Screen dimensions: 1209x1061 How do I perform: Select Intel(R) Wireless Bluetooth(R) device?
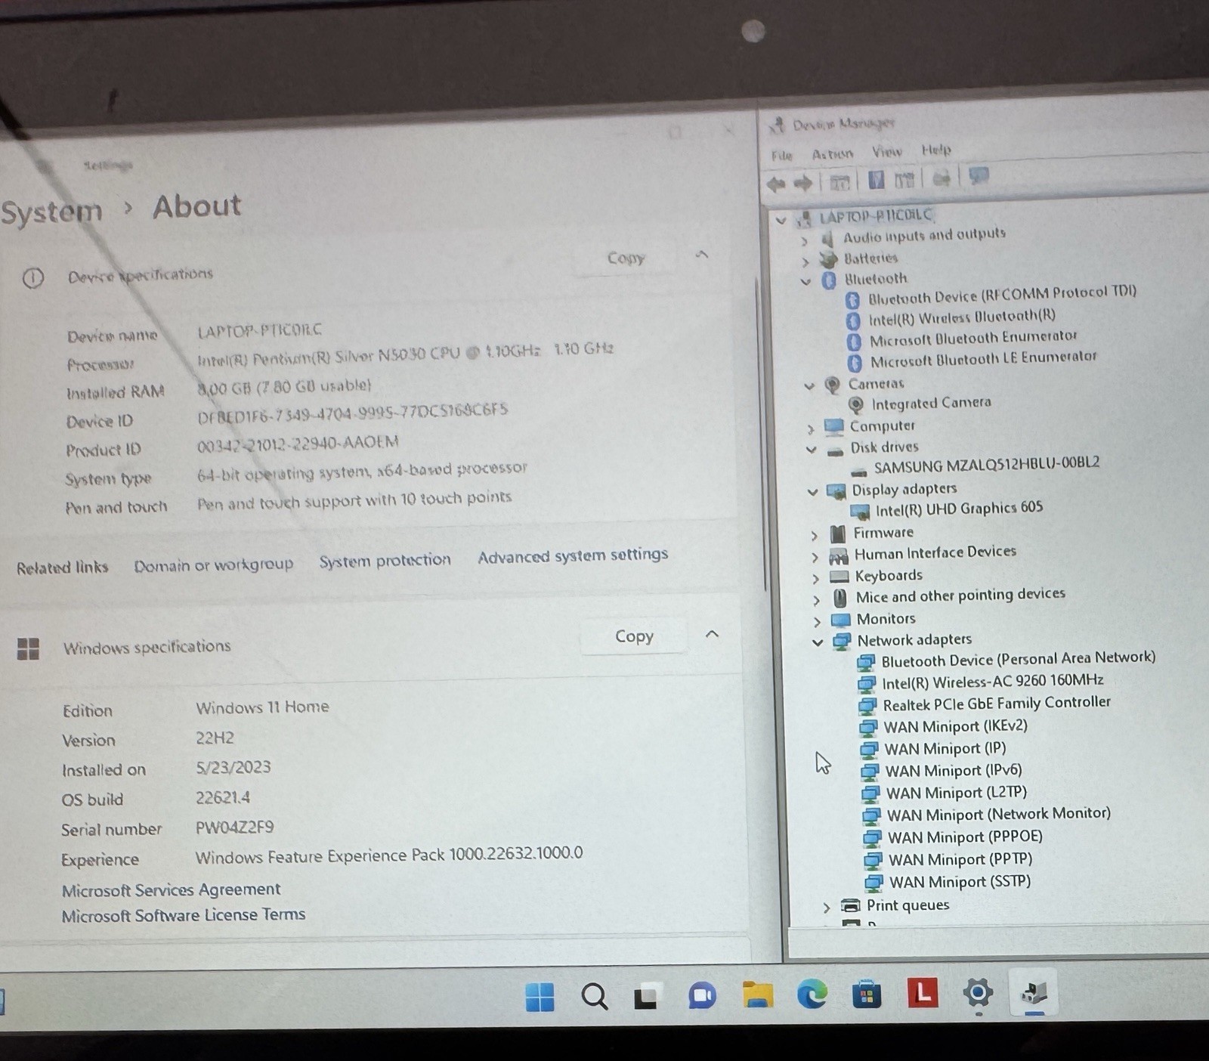point(962,317)
